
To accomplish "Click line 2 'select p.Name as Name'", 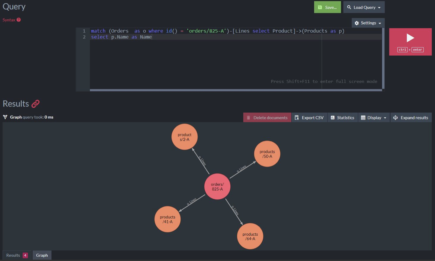I will 121,37.
